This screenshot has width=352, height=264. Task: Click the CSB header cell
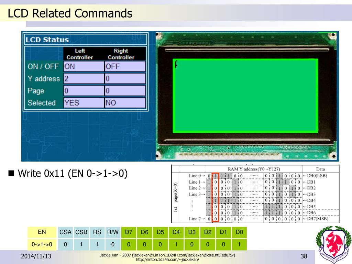(x=81, y=232)
